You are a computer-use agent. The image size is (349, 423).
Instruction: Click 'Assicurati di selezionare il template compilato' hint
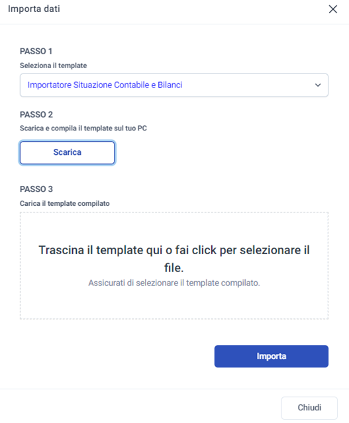click(174, 283)
